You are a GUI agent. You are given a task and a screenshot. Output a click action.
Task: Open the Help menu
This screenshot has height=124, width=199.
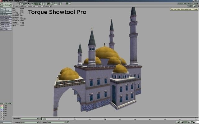pyautogui.click(x=6, y=7)
